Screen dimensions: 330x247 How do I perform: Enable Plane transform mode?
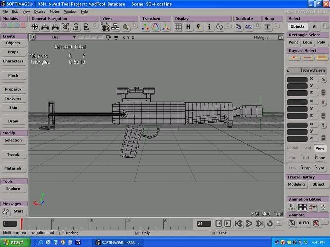[x=320, y=158]
